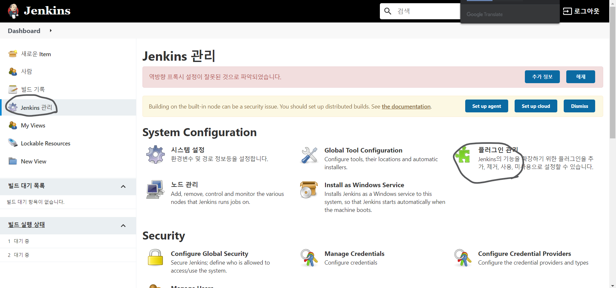Click the Configure Global Security padlock icon

156,257
